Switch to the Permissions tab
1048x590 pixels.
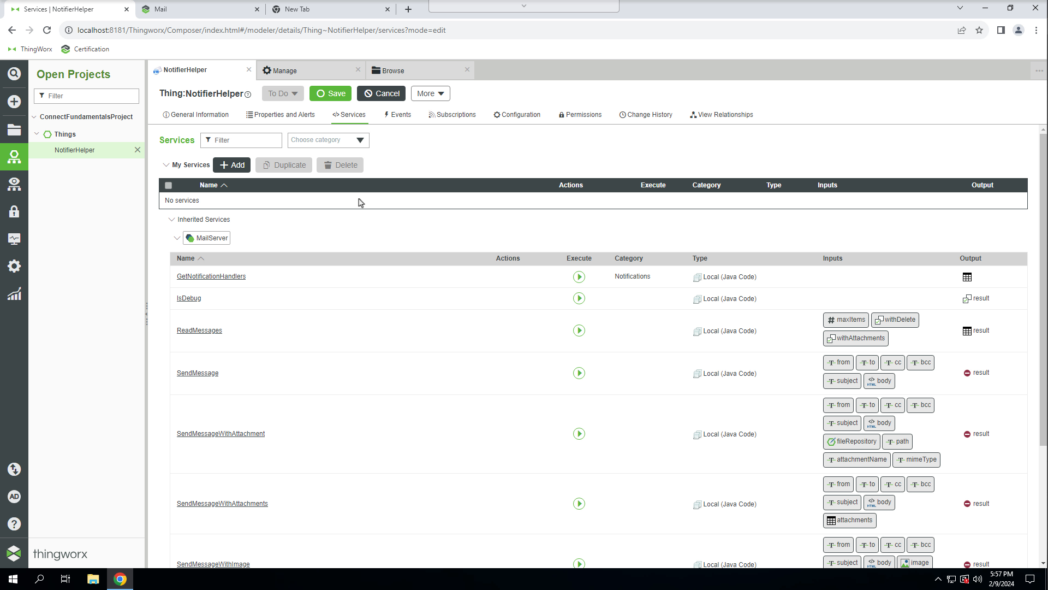580,115
